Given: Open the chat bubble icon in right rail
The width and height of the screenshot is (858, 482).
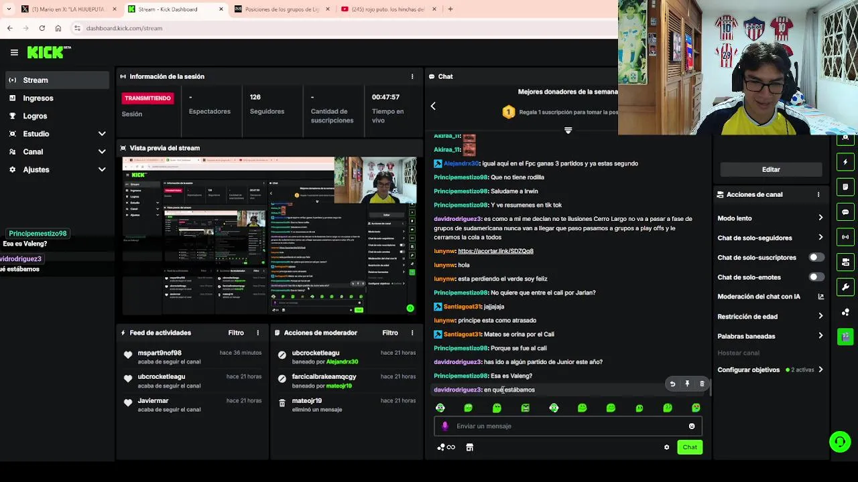Looking at the screenshot, I should tap(845, 212).
